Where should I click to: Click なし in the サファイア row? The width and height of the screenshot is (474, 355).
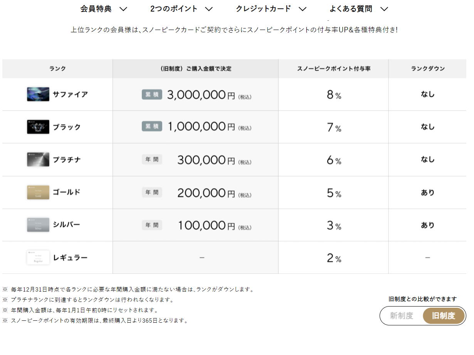428,94
